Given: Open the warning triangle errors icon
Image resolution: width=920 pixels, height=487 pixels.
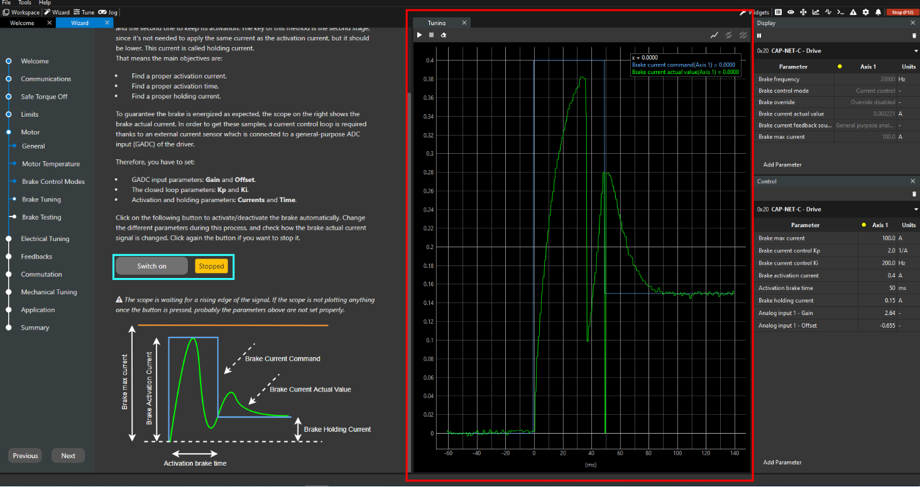Looking at the screenshot, I should [853, 12].
